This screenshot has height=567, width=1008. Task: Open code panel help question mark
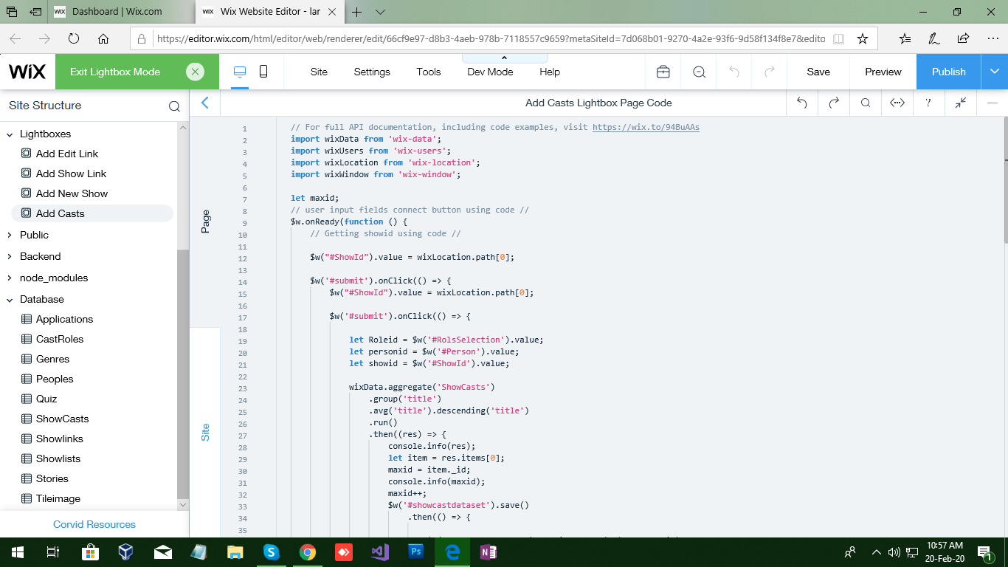point(929,103)
